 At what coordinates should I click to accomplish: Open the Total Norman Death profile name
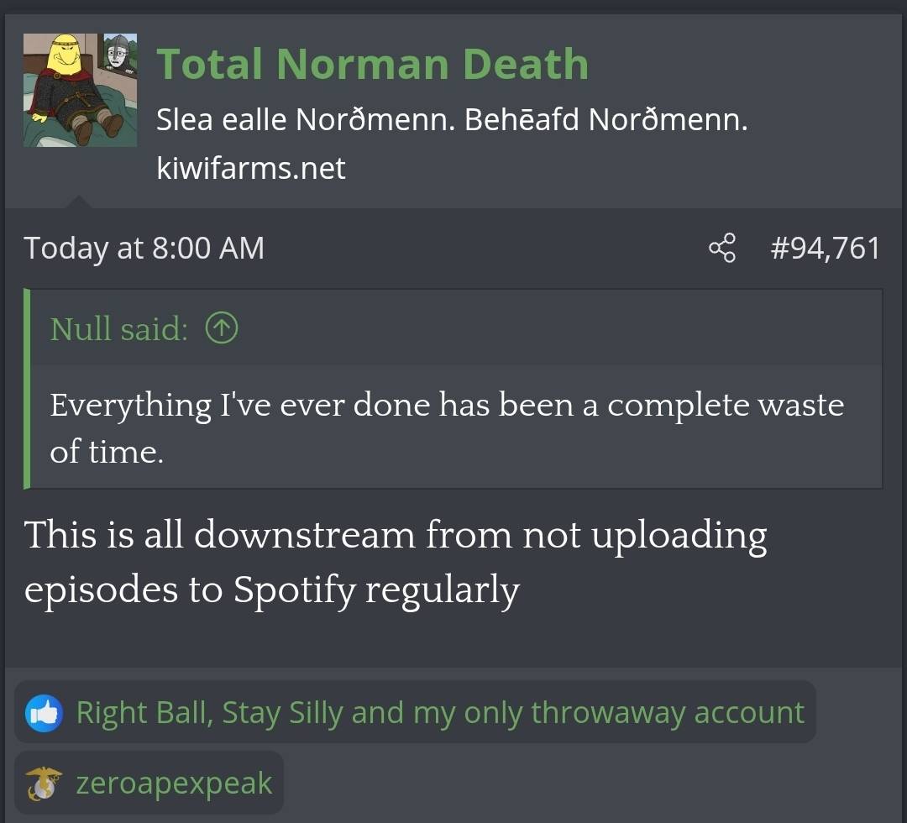coord(373,64)
